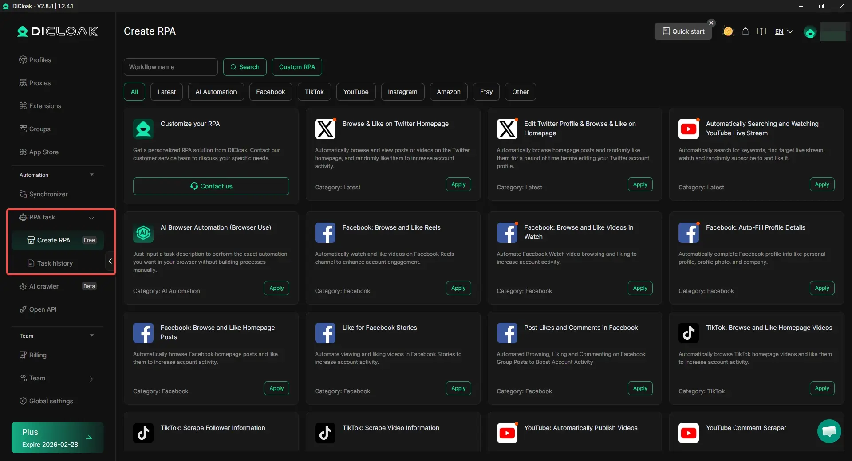Open Extensions in the sidebar
The image size is (852, 461).
coord(45,106)
